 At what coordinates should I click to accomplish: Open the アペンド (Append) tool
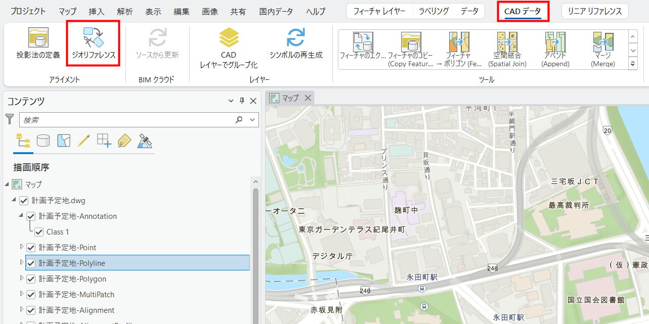click(x=555, y=49)
